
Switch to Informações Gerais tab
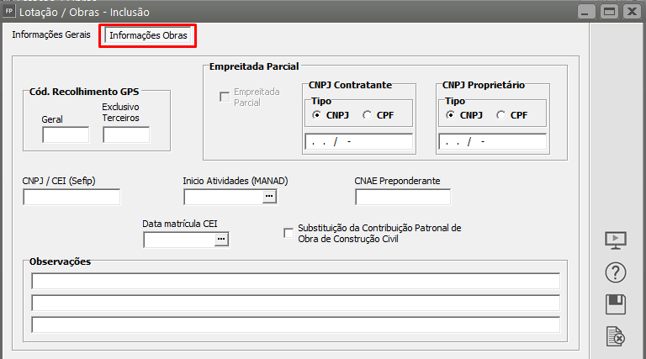point(51,35)
